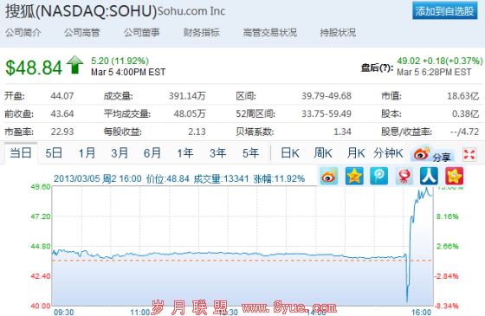Click the 搜狐(NASDAQ:SOHU) stock title

tap(81, 11)
